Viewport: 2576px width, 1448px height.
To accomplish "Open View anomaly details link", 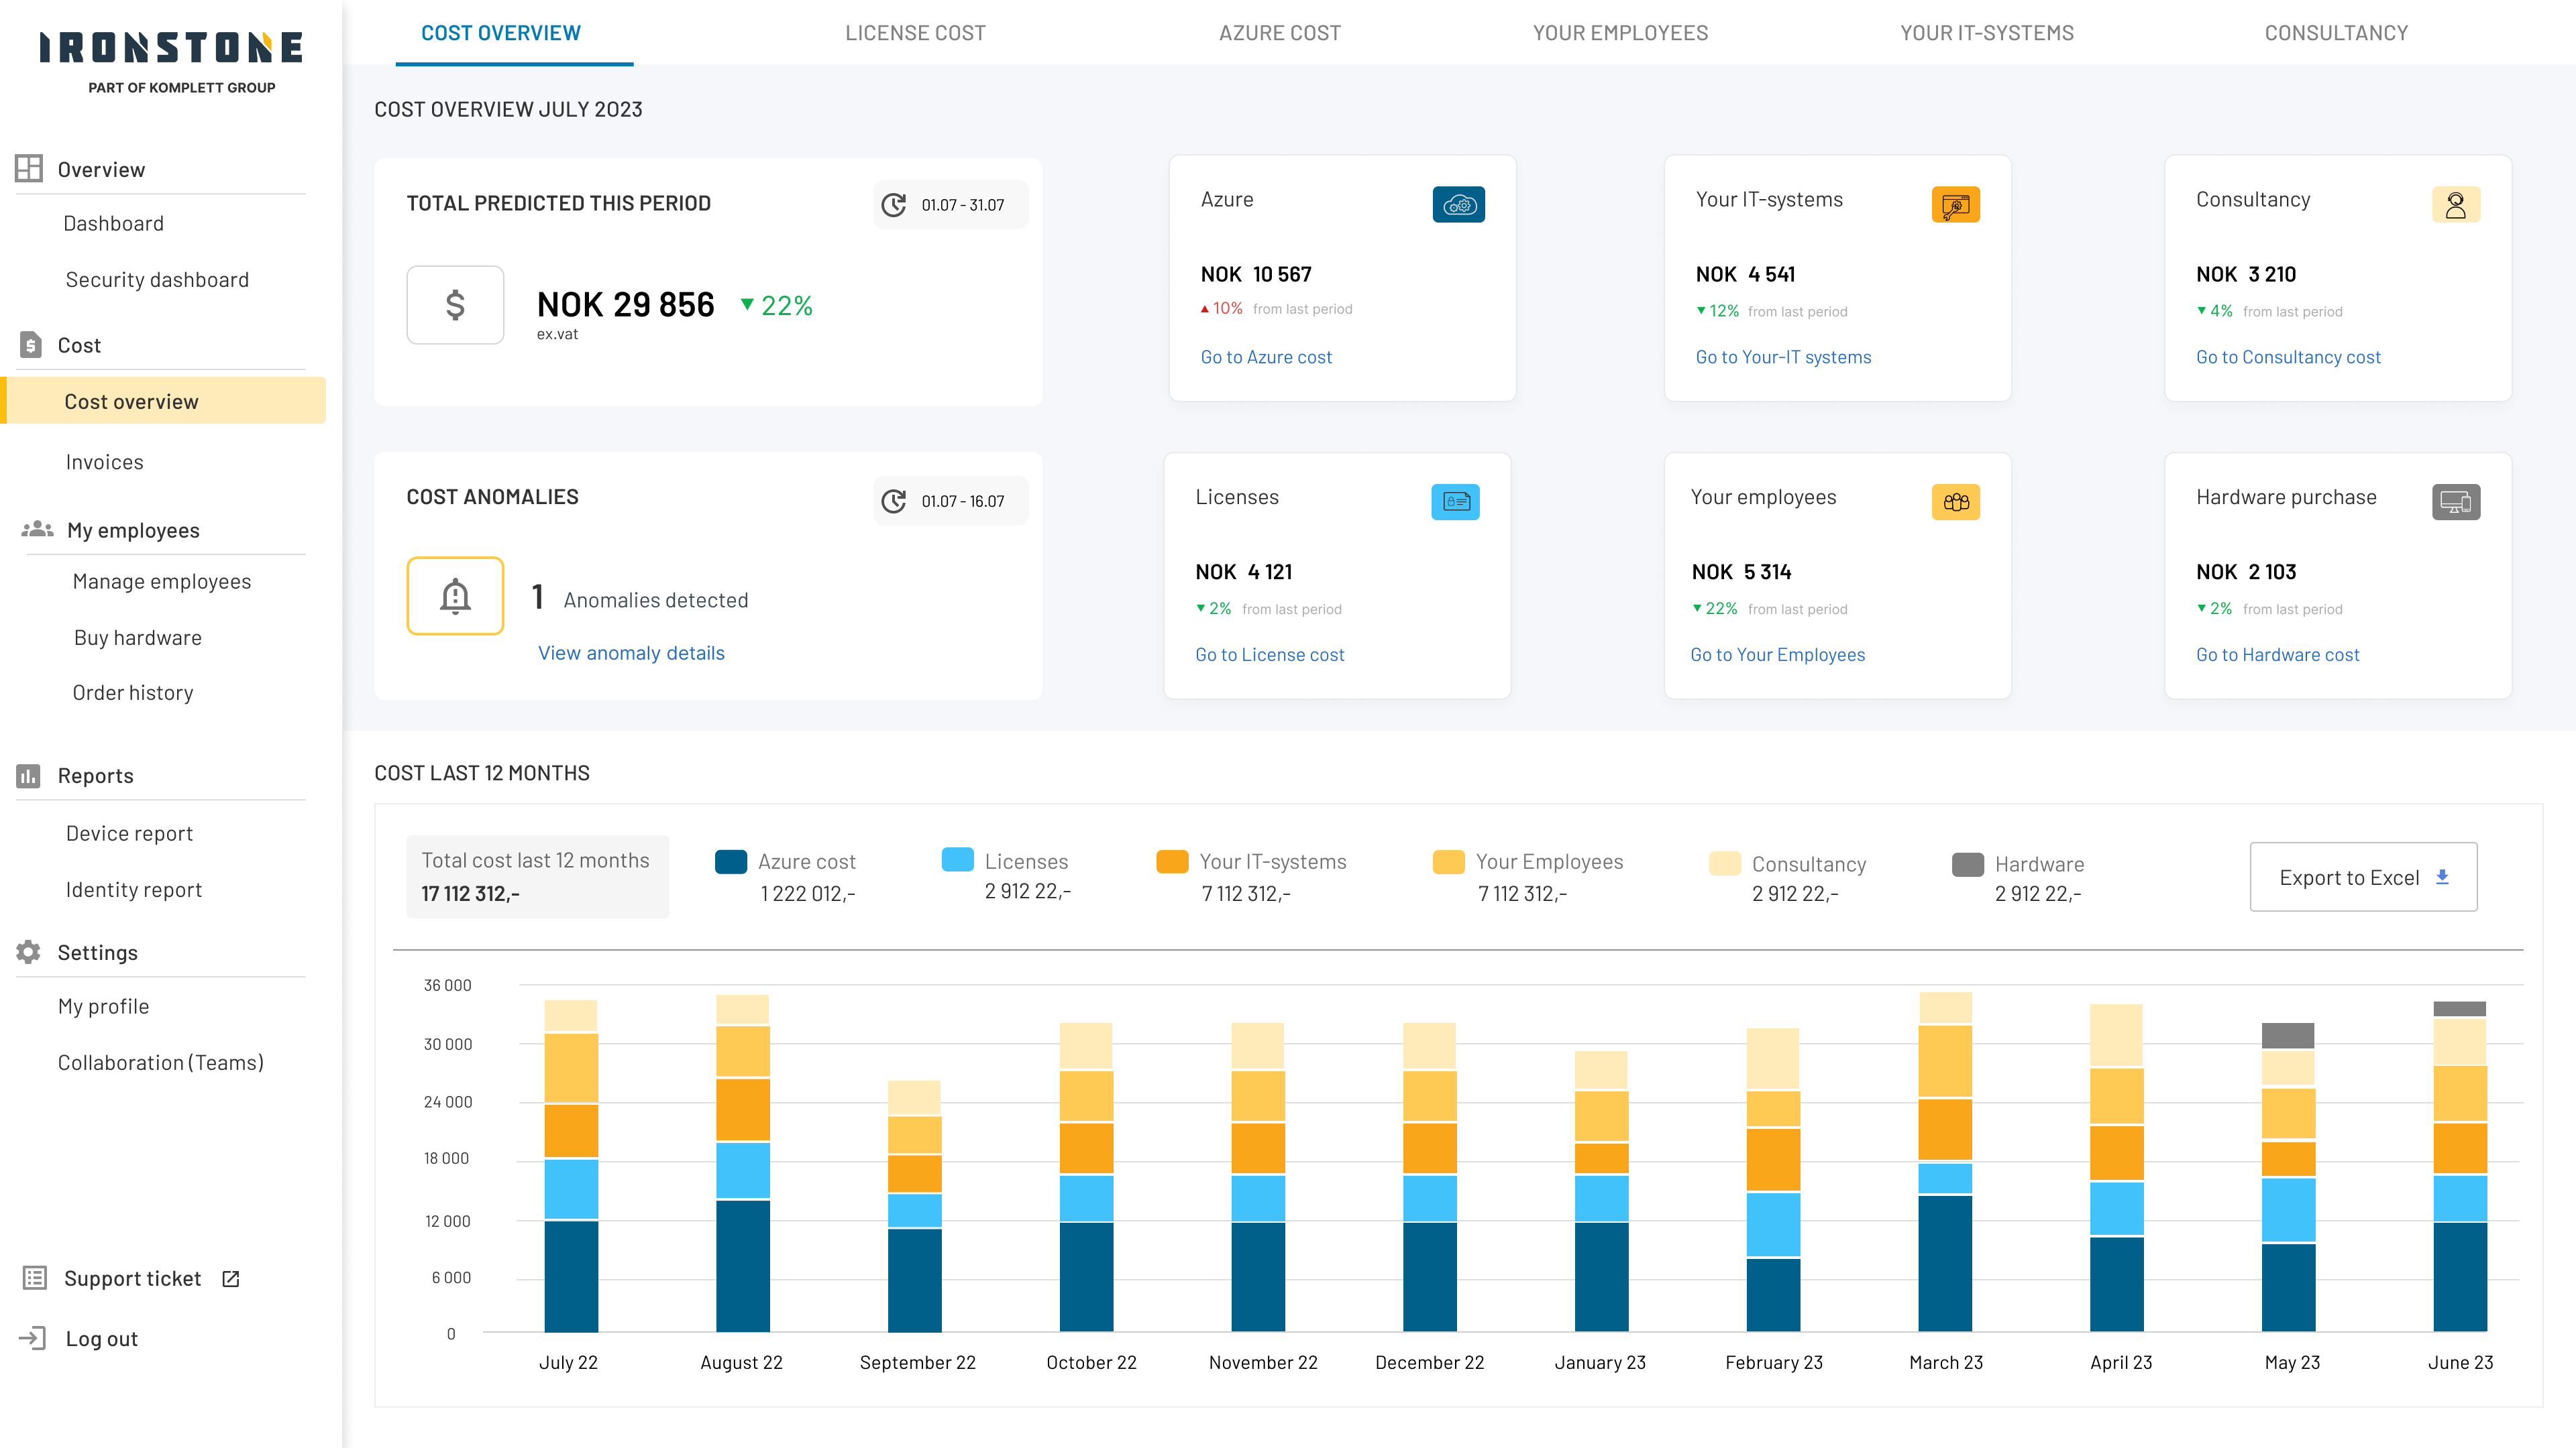I will click(x=631, y=652).
